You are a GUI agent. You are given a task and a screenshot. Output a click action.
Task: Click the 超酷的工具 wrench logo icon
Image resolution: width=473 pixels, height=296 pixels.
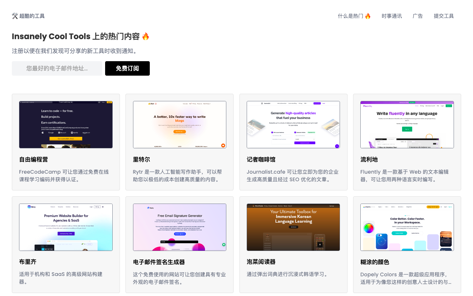click(x=14, y=15)
